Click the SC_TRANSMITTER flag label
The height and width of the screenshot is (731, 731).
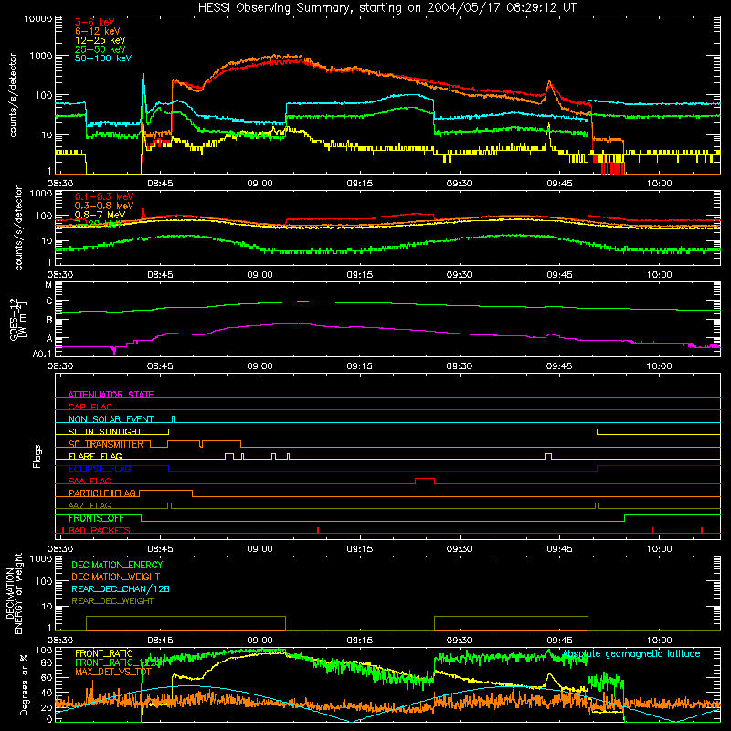[106, 444]
